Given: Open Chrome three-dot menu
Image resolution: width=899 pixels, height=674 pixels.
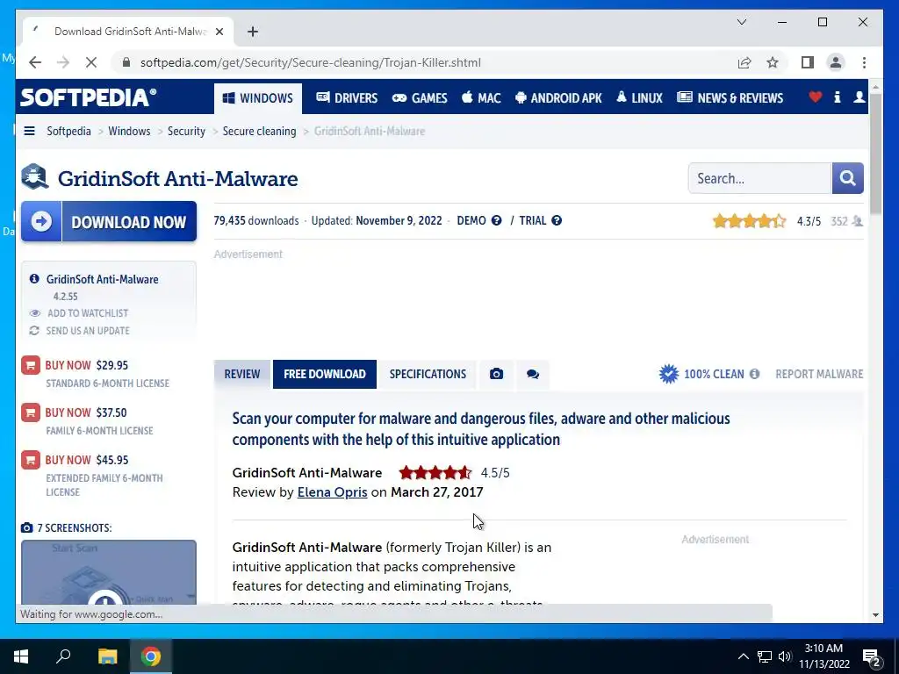Looking at the screenshot, I should [x=864, y=62].
